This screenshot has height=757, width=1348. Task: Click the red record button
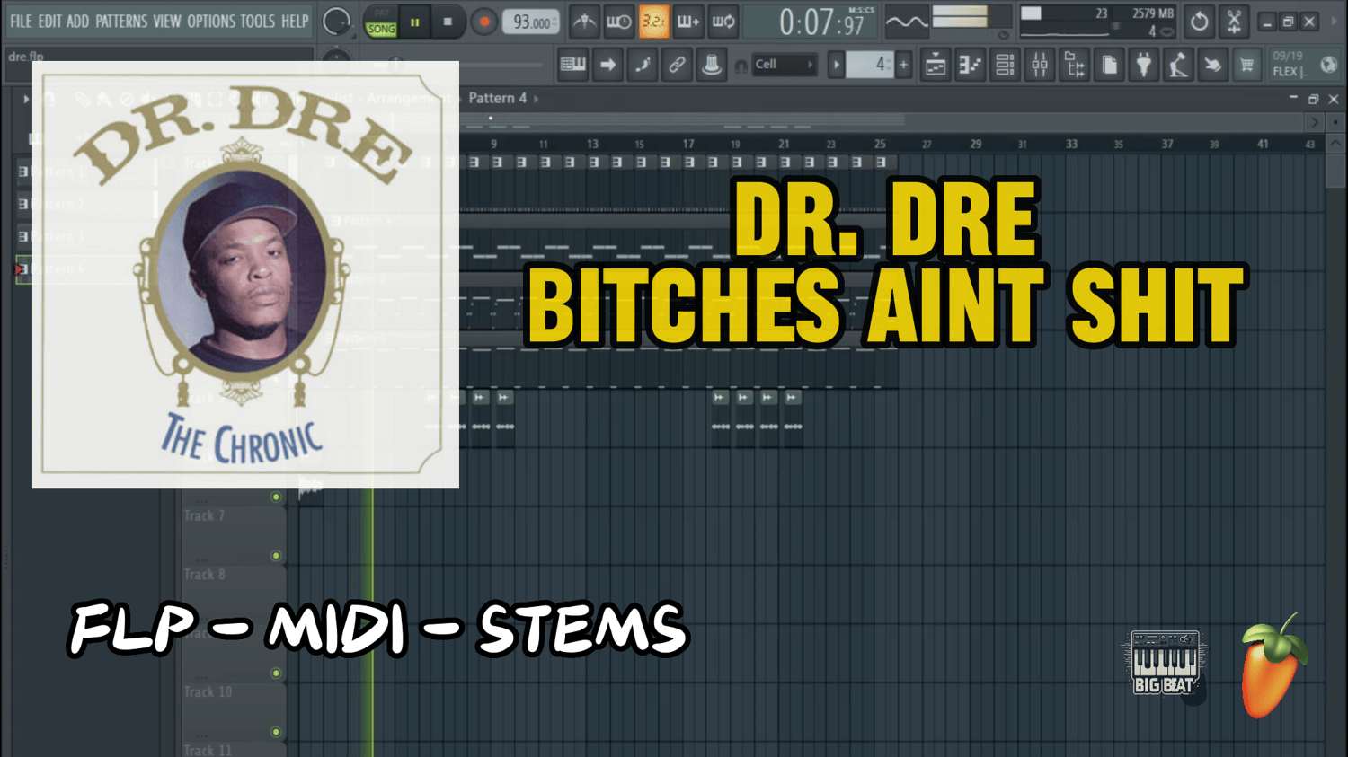pos(483,22)
